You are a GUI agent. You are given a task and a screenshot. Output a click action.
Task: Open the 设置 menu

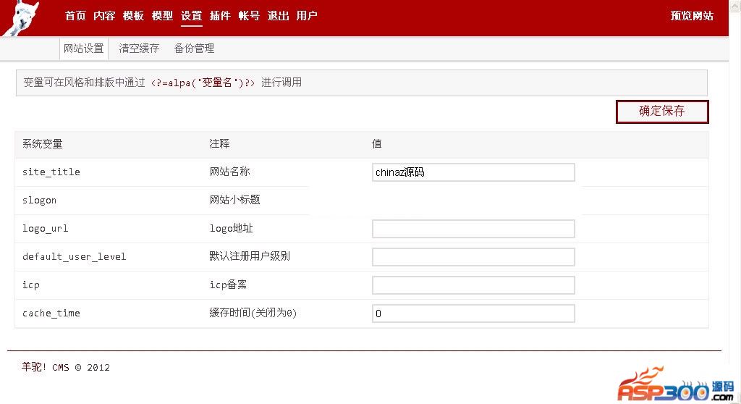pos(191,16)
